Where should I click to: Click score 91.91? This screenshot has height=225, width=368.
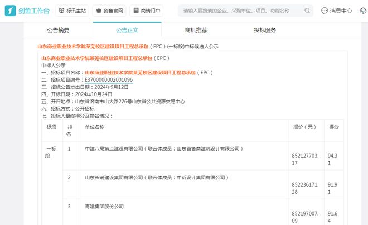332,188
